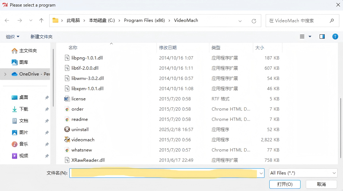This screenshot has width=343, height=191.
Task: Expand the address bar history dropdown
Action: point(240,21)
